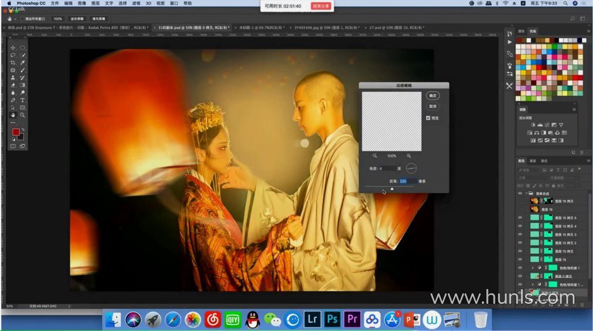Collapse the top layer group folder
Image resolution: width=593 pixels, height=331 pixels.
(x=526, y=193)
